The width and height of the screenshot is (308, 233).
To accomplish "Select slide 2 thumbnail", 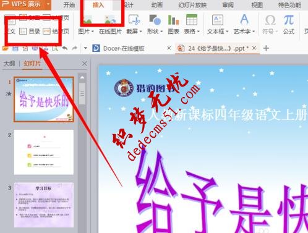I will (44, 152).
